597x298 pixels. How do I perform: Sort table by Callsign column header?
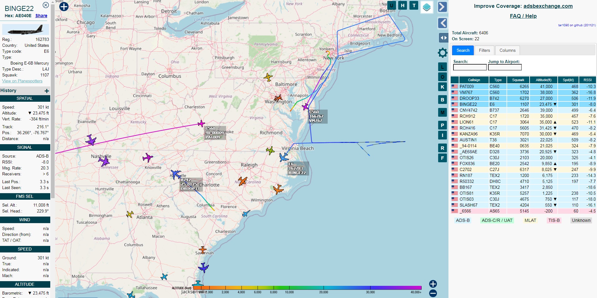[474, 80]
